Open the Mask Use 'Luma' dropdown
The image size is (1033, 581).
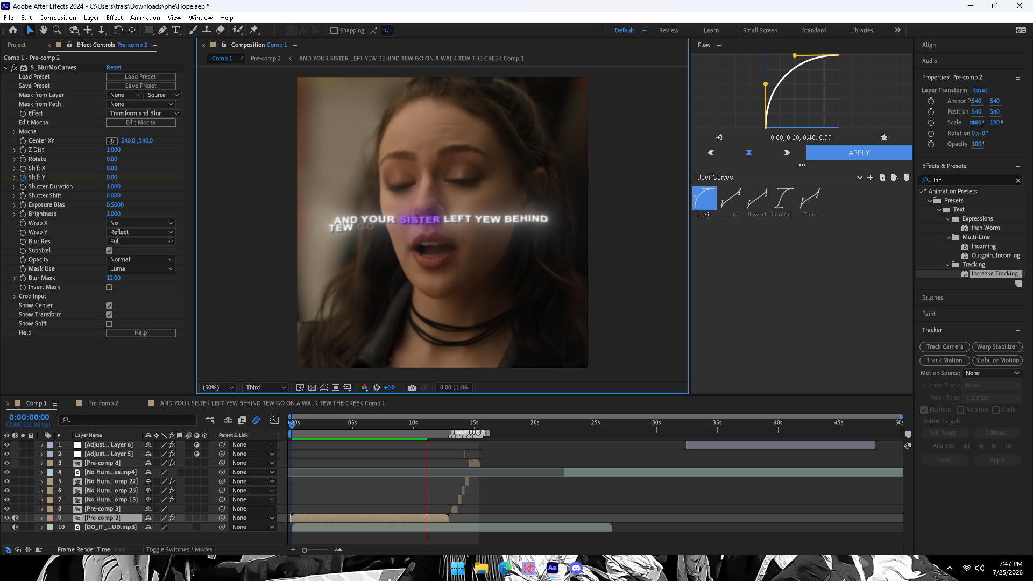pos(141,269)
